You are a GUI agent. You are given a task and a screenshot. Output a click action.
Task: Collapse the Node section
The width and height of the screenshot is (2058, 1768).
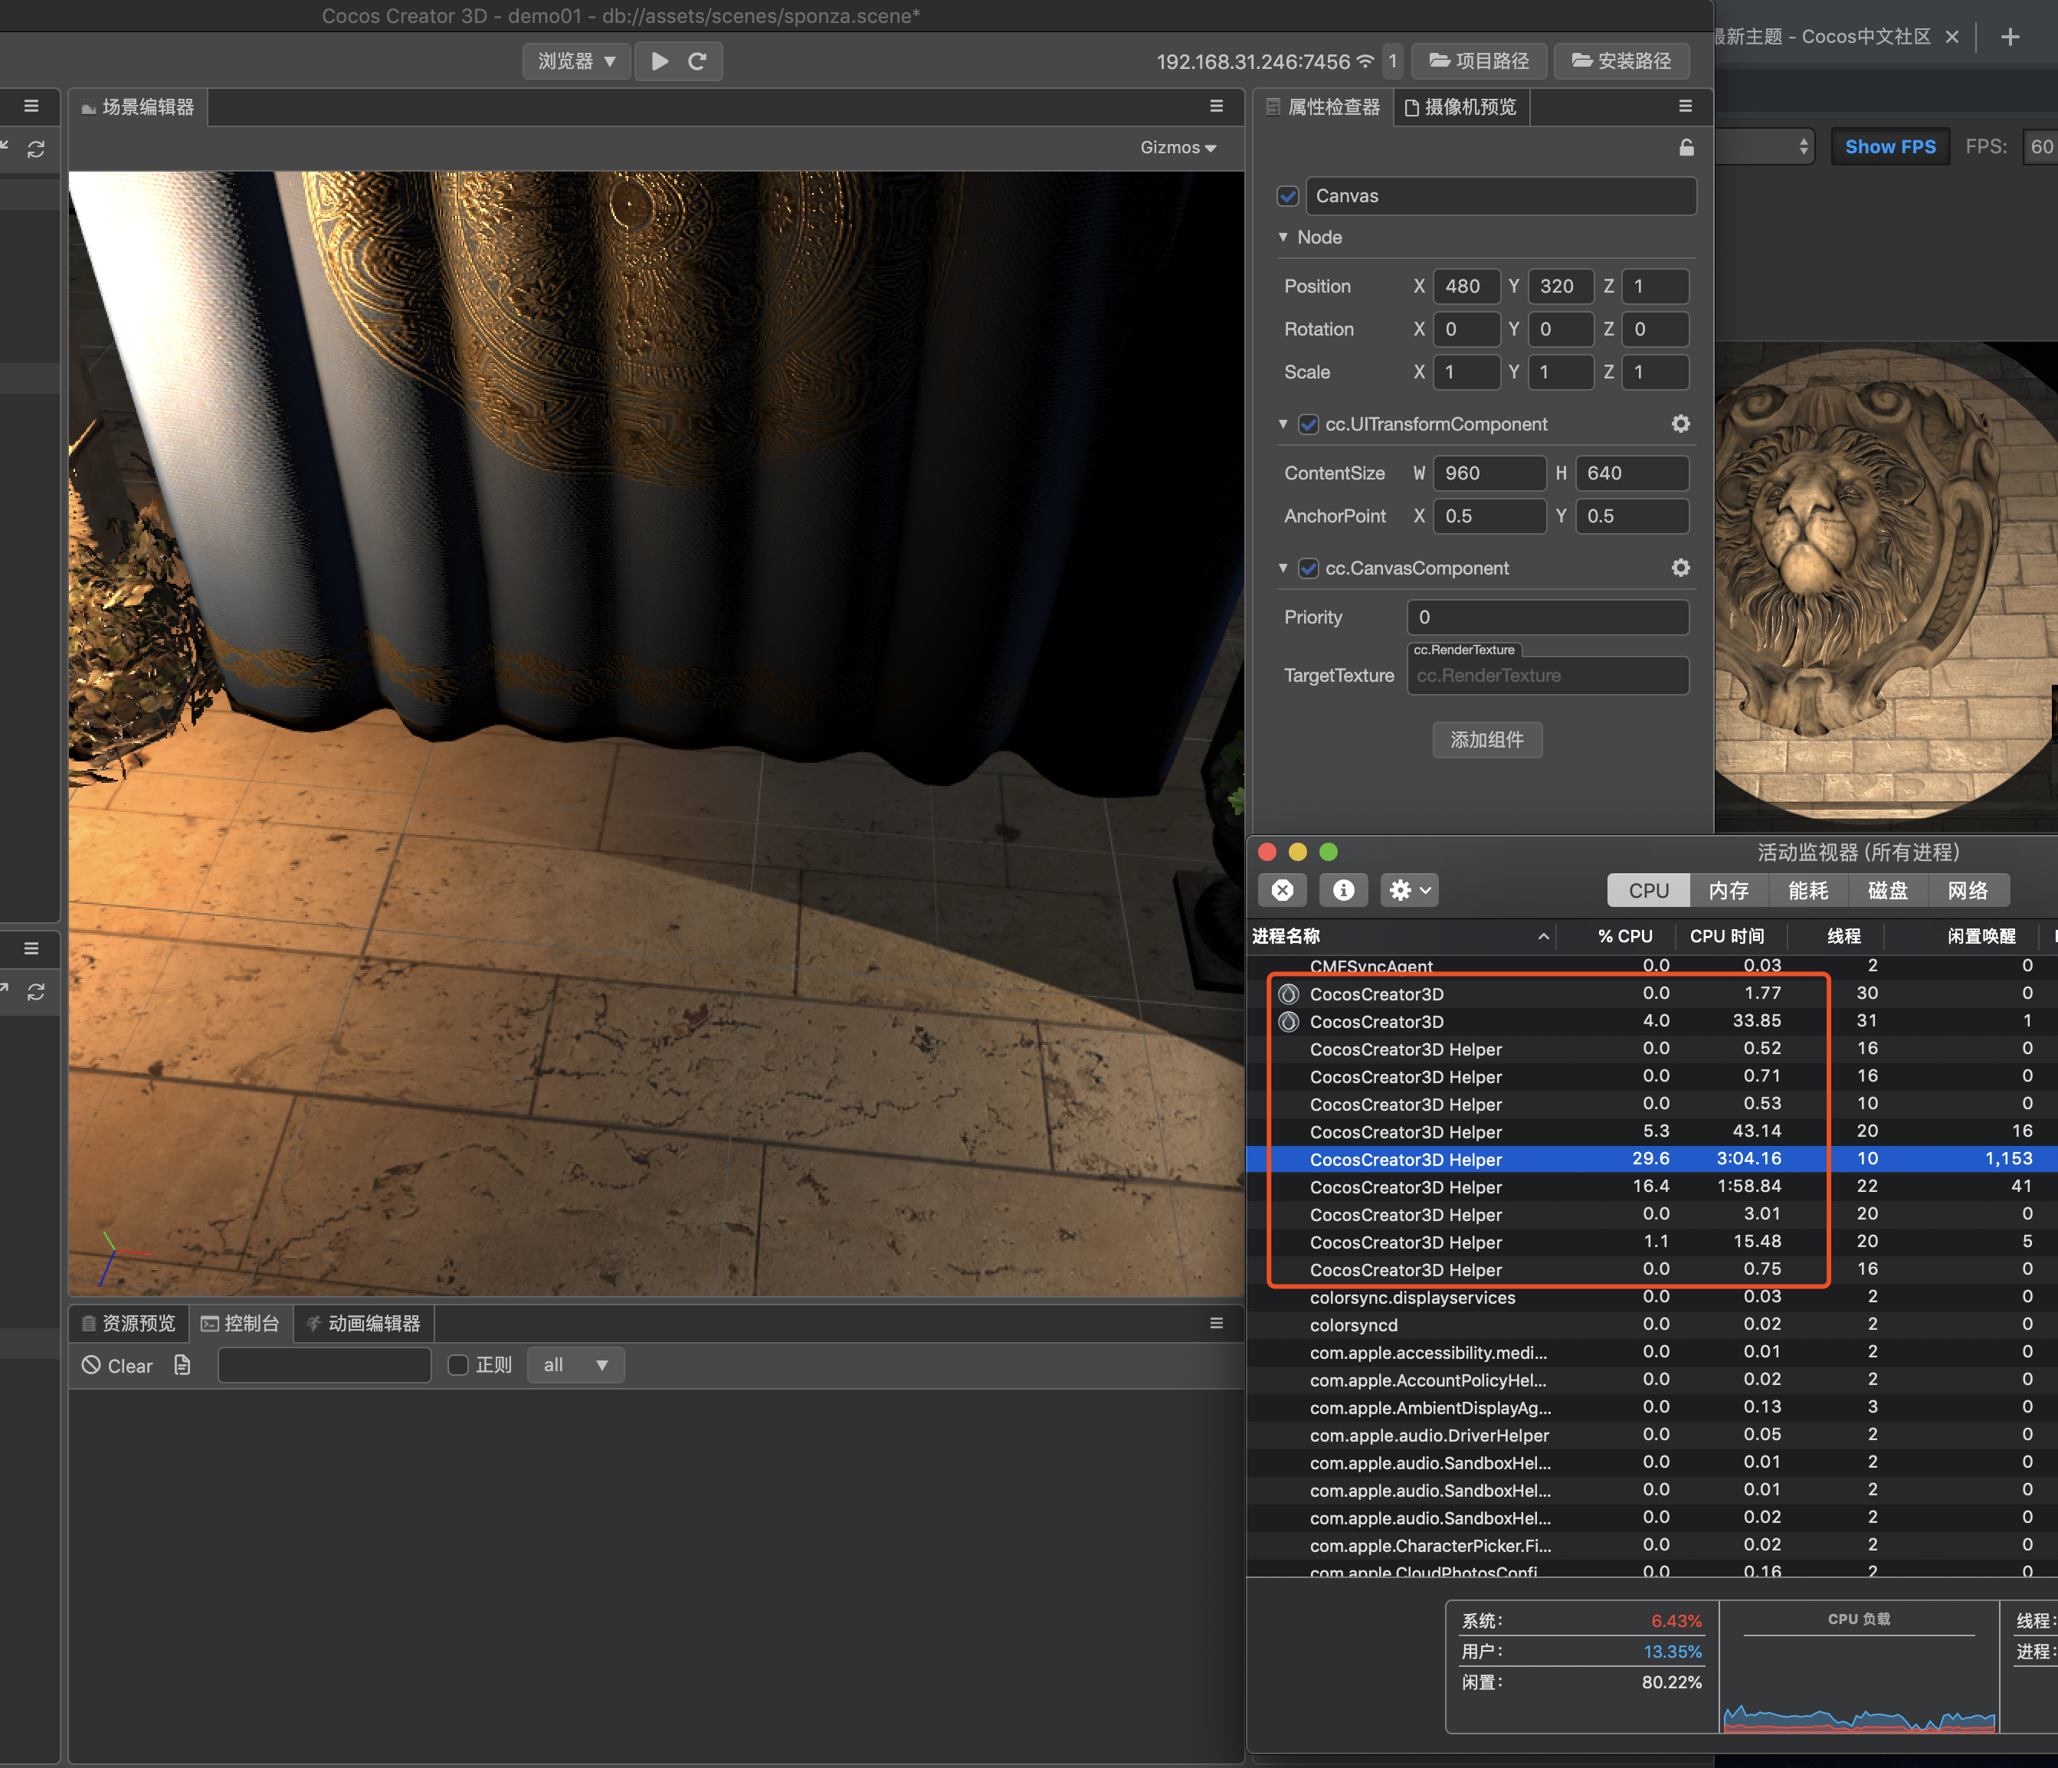[1283, 237]
